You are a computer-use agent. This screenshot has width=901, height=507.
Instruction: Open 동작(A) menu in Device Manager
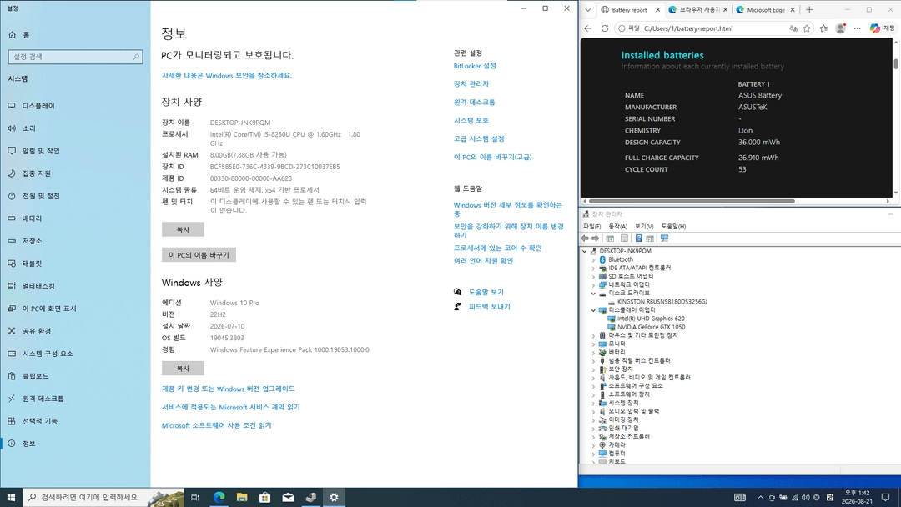(617, 226)
